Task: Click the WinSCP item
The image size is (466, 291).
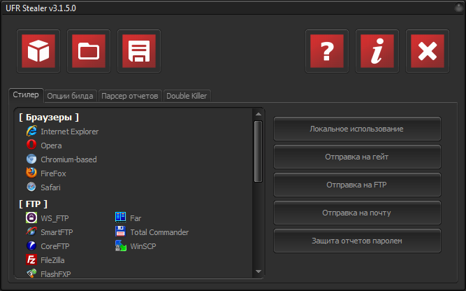Action: pyautogui.click(x=145, y=246)
